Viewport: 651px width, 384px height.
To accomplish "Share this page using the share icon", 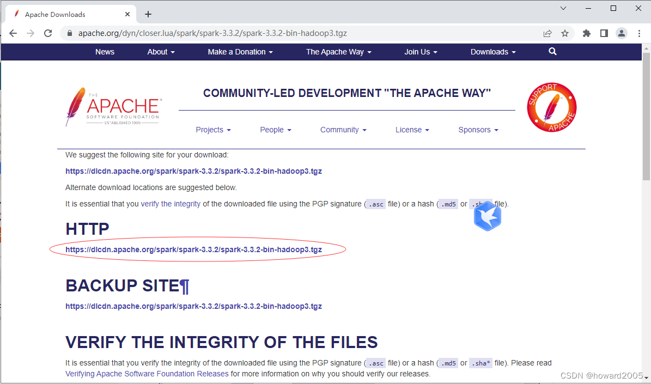I will tap(547, 33).
